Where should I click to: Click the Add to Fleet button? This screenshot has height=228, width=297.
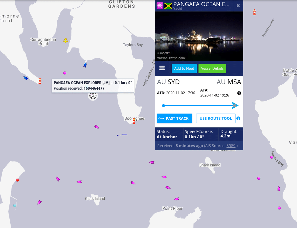[184, 69]
